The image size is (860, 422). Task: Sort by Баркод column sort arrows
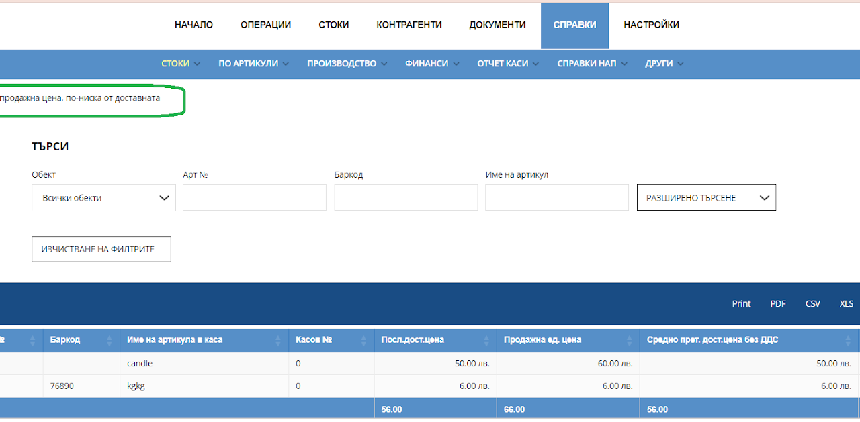point(109,341)
